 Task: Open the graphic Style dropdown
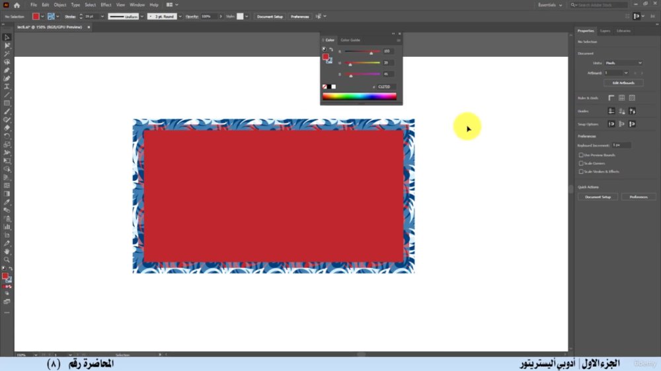click(247, 17)
